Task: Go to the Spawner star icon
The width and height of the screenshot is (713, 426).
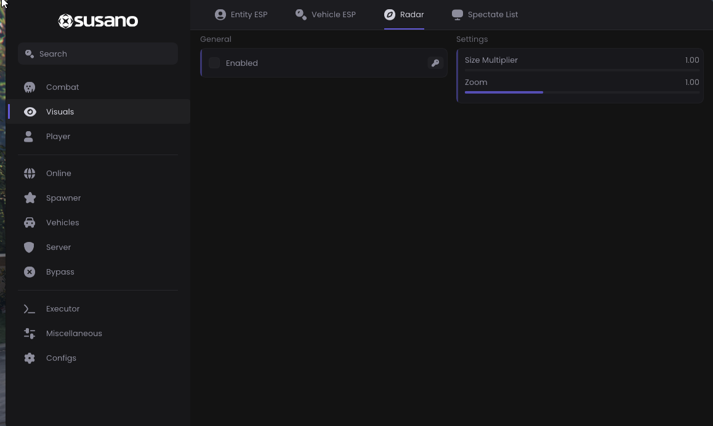Action: click(30, 198)
